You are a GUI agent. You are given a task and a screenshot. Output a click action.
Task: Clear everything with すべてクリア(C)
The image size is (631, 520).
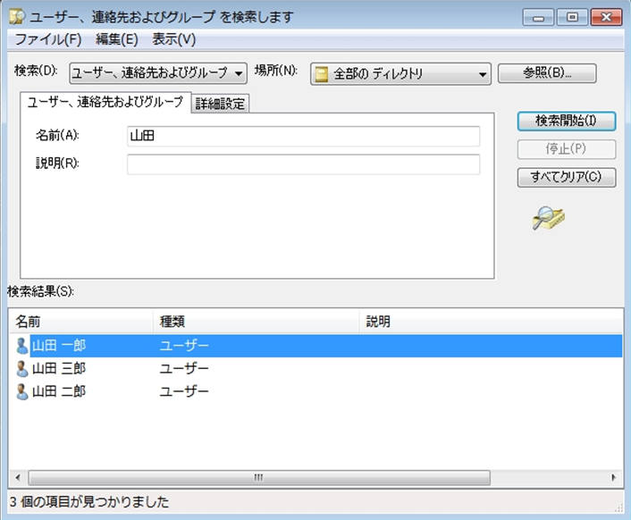[567, 177]
